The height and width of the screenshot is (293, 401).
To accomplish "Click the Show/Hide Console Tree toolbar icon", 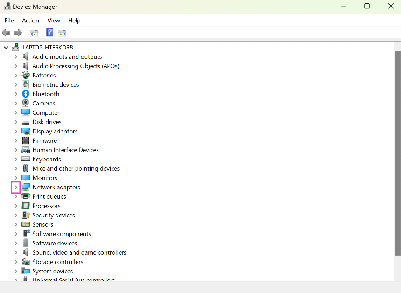I will [x=34, y=33].
